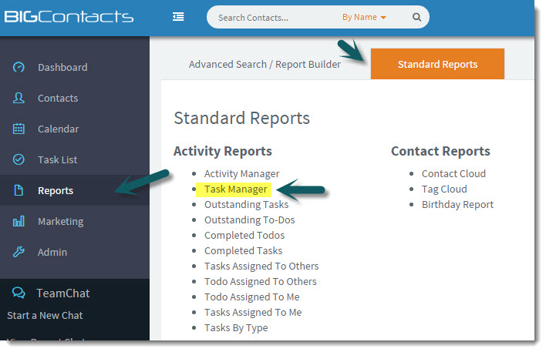Click the Standard Reports page heading

click(x=241, y=118)
